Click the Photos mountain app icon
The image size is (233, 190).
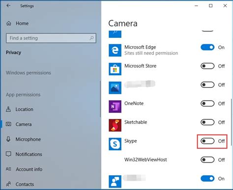point(115,88)
